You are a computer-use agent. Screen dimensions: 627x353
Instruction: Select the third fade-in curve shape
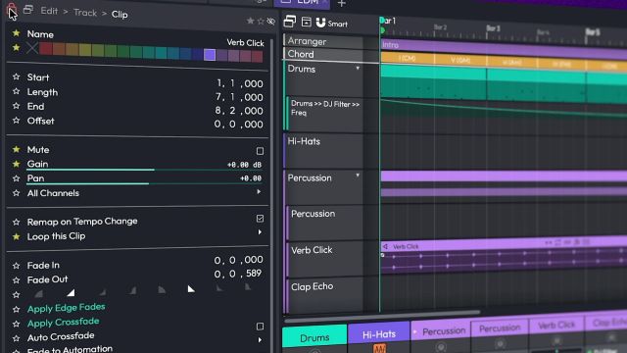pyautogui.click(x=103, y=292)
